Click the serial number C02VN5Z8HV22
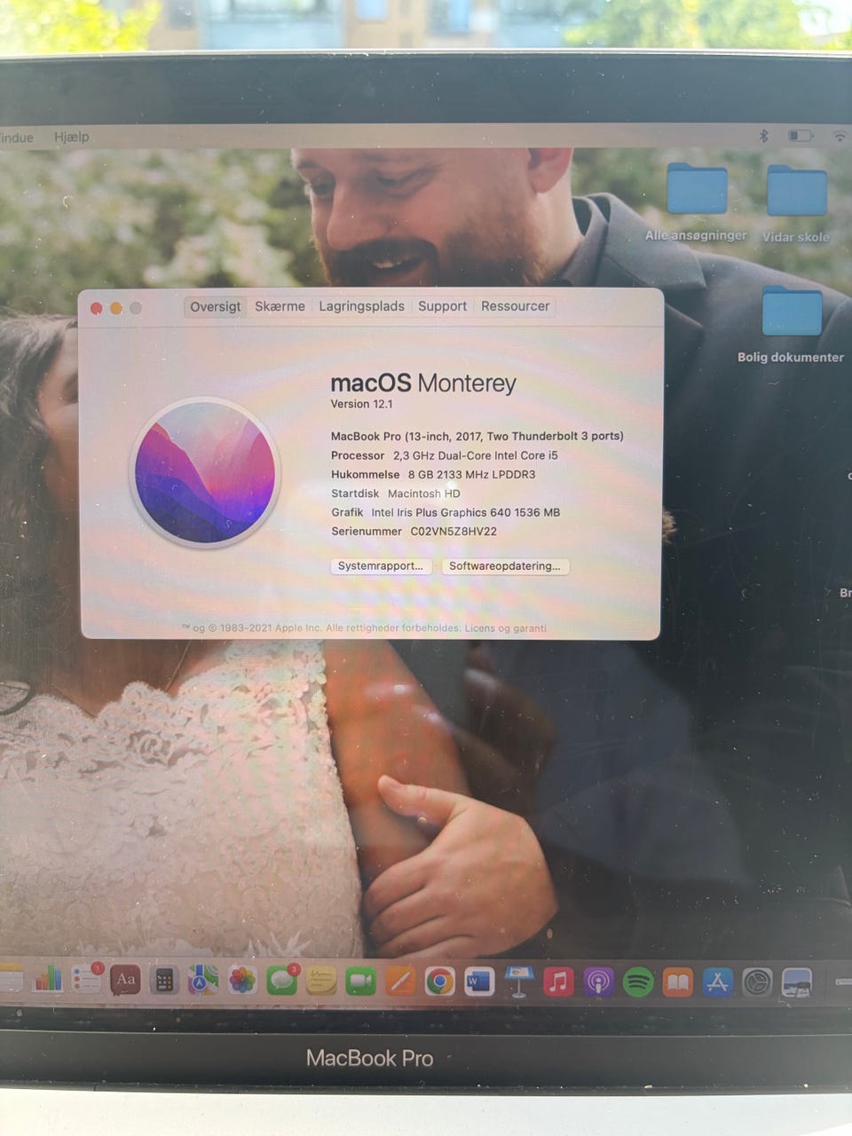The image size is (852, 1136). 454,532
